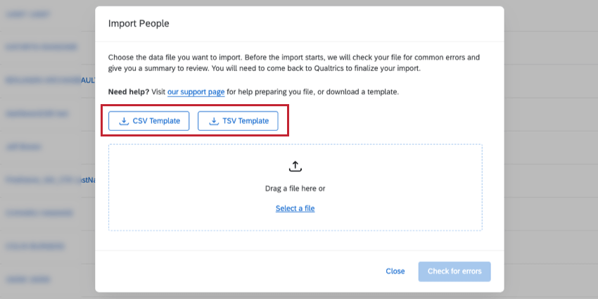Click the download icon on TSV Template
The width and height of the screenshot is (598, 299).
coord(214,121)
